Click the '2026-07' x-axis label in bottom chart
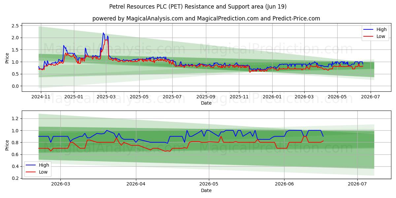 (358, 184)
